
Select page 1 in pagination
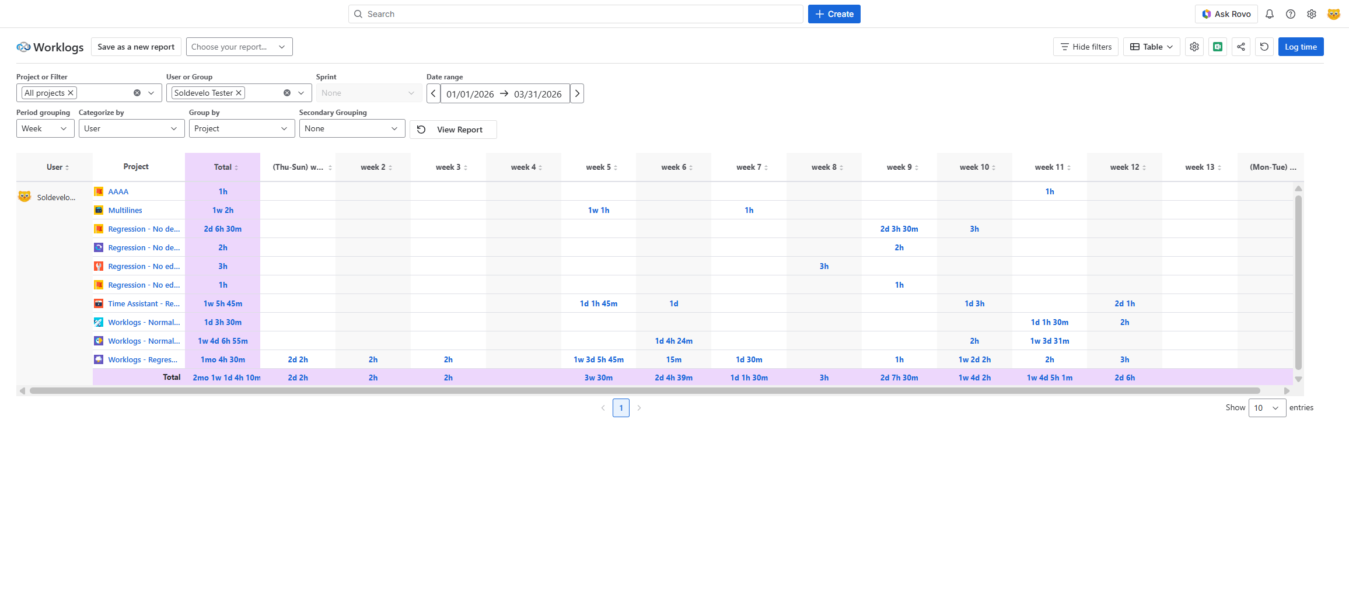tap(621, 408)
